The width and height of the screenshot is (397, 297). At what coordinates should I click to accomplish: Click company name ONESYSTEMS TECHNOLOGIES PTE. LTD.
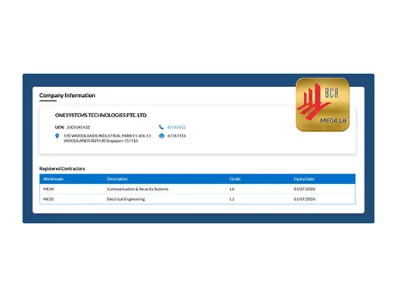(101, 116)
